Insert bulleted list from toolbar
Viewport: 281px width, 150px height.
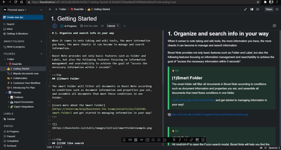point(153,140)
